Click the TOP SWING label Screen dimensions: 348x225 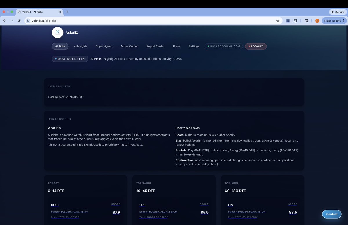pyautogui.click(x=144, y=183)
